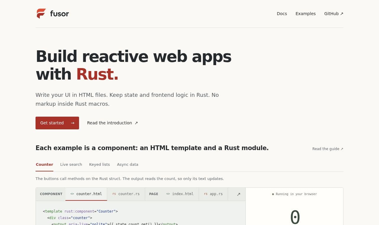This screenshot has height=225, width=379.
Task: Click the HTML brackets icon on index.html
Action: [168, 194]
